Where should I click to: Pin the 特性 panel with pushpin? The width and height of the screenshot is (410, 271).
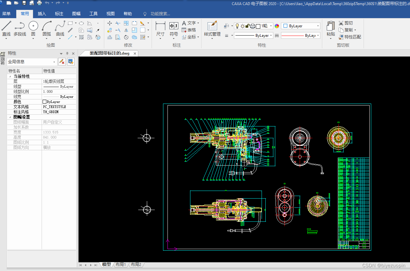click(x=67, y=53)
